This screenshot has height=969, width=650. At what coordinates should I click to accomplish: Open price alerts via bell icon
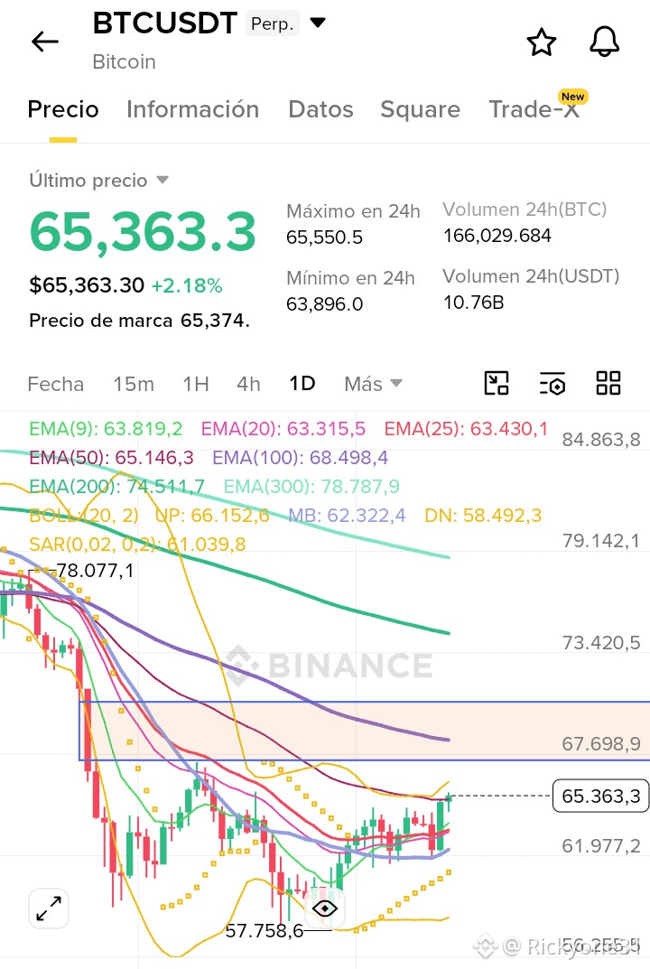point(604,42)
